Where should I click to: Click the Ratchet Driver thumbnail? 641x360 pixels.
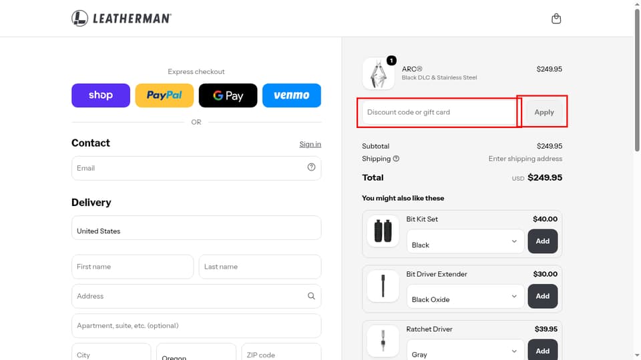(383, 341)
